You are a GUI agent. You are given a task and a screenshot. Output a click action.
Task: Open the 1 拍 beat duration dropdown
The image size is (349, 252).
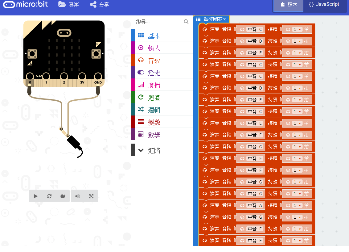[x=297, y=29]
